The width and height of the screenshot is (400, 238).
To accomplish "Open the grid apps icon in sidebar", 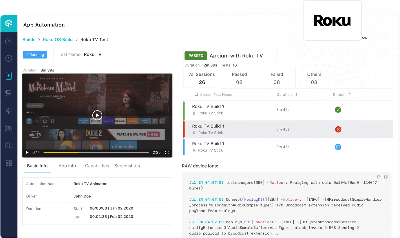I will click(9, 163).
